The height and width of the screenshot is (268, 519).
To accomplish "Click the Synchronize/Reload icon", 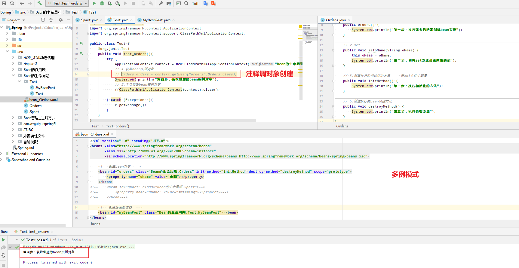I will point(12,3).
